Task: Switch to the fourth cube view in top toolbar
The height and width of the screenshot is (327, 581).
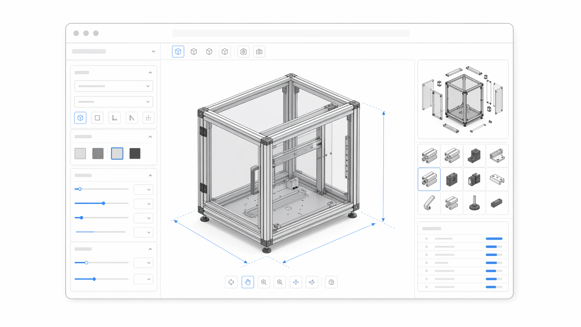Action: (225, 51)
